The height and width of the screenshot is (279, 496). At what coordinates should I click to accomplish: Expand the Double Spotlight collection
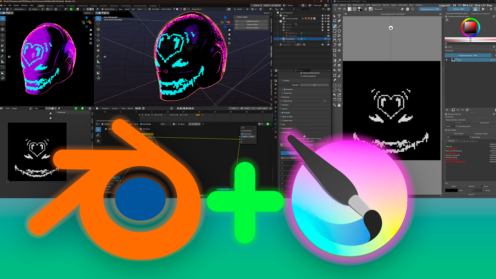click(x=281, y=19)
